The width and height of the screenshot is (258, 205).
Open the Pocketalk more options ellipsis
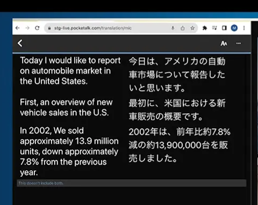239,43
